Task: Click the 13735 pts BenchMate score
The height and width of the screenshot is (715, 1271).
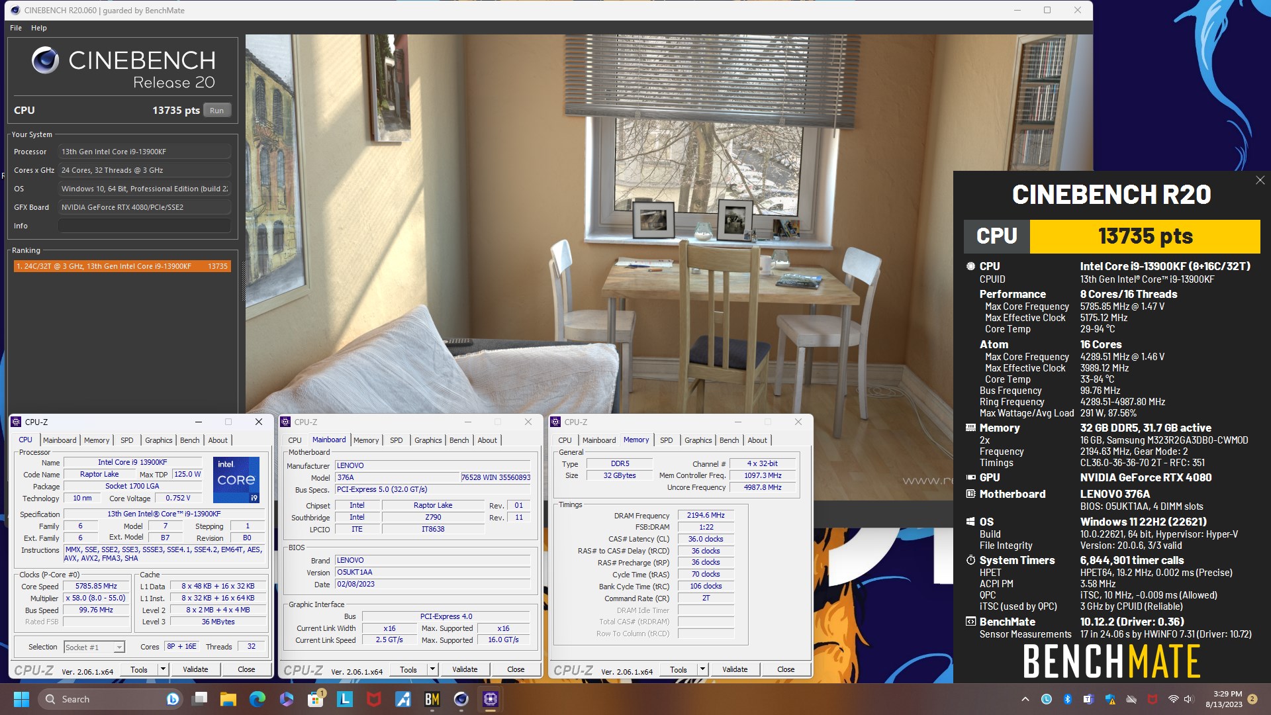Action: (x=1145, y=236)
